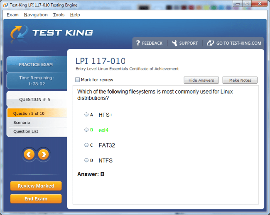Open the FEEDBACK link
Screen dimensions: 270x215
point(152,43)
